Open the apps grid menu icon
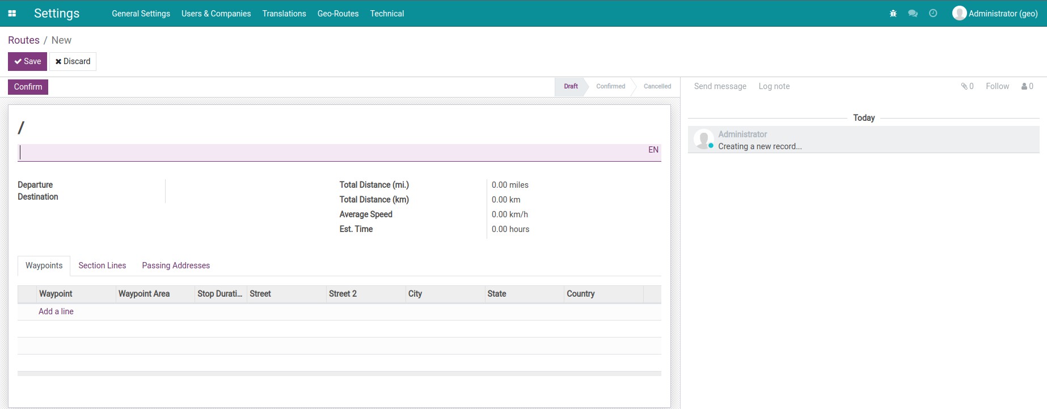The image size is (1047, 409). tap(12, 14)
